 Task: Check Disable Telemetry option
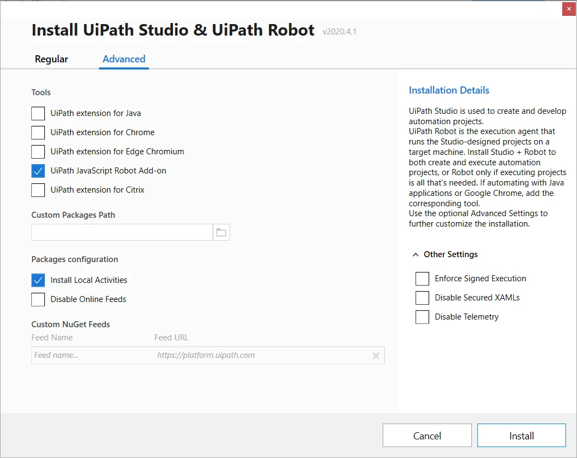[x=422, y=317]
